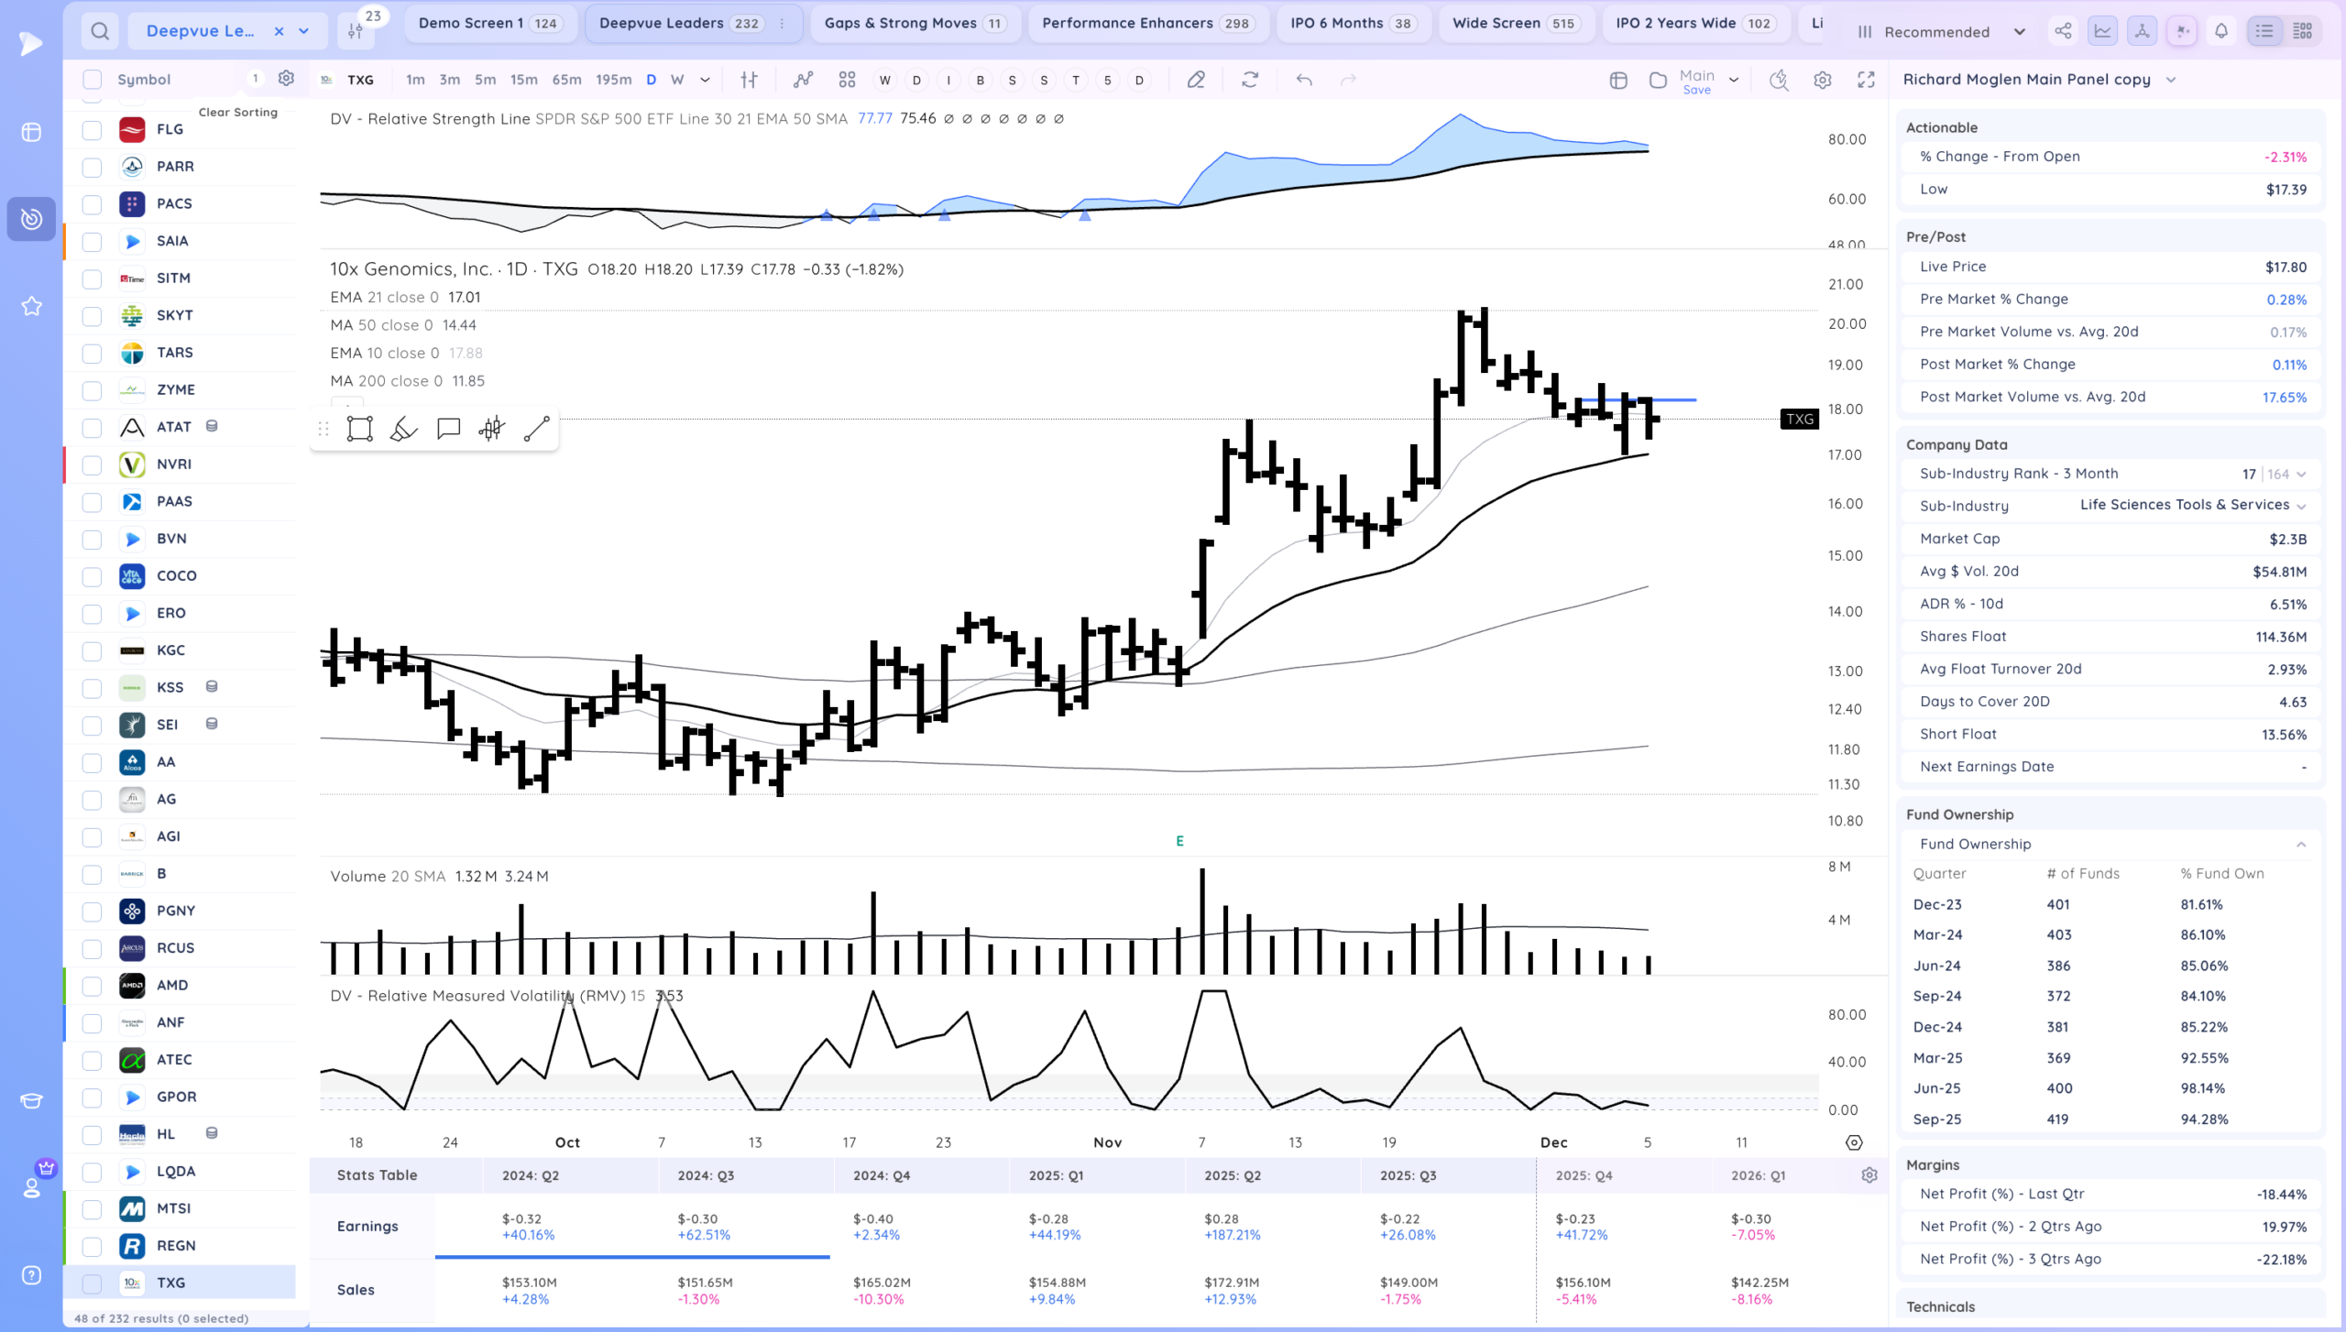This screenshot has width=2346, height=1332.
Task: Tick the checkbox next to AMD
Action: coord(92,986)
